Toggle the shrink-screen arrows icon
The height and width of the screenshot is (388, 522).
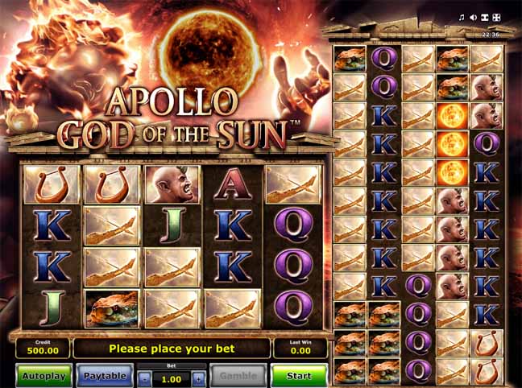(x=485, y=17)
